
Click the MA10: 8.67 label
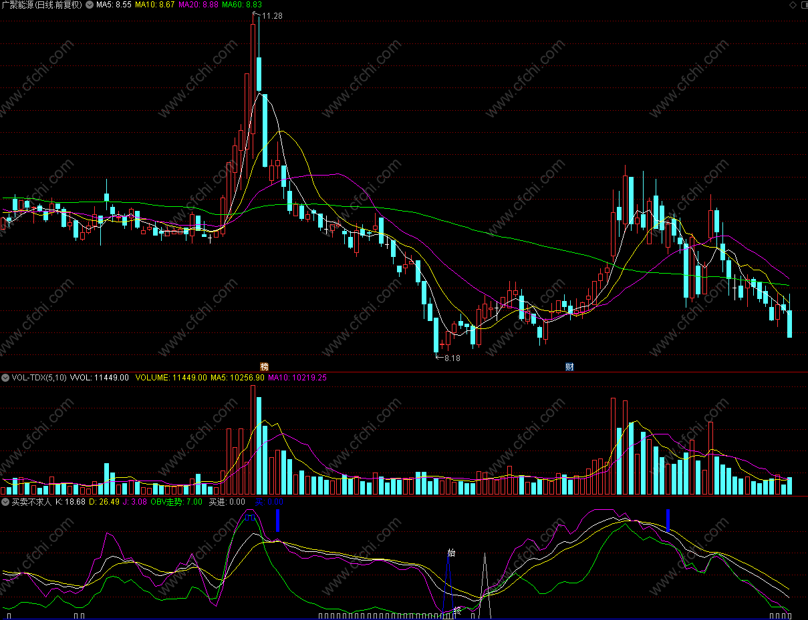(x=155, y=5)
